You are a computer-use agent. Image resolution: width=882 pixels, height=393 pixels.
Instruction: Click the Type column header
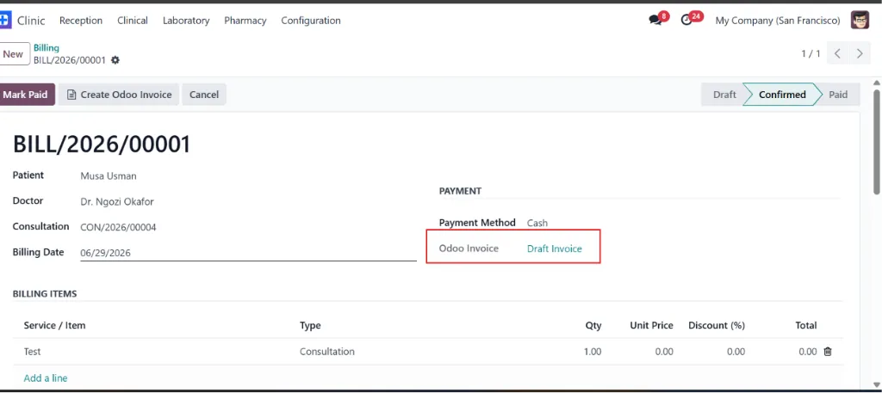310,325
